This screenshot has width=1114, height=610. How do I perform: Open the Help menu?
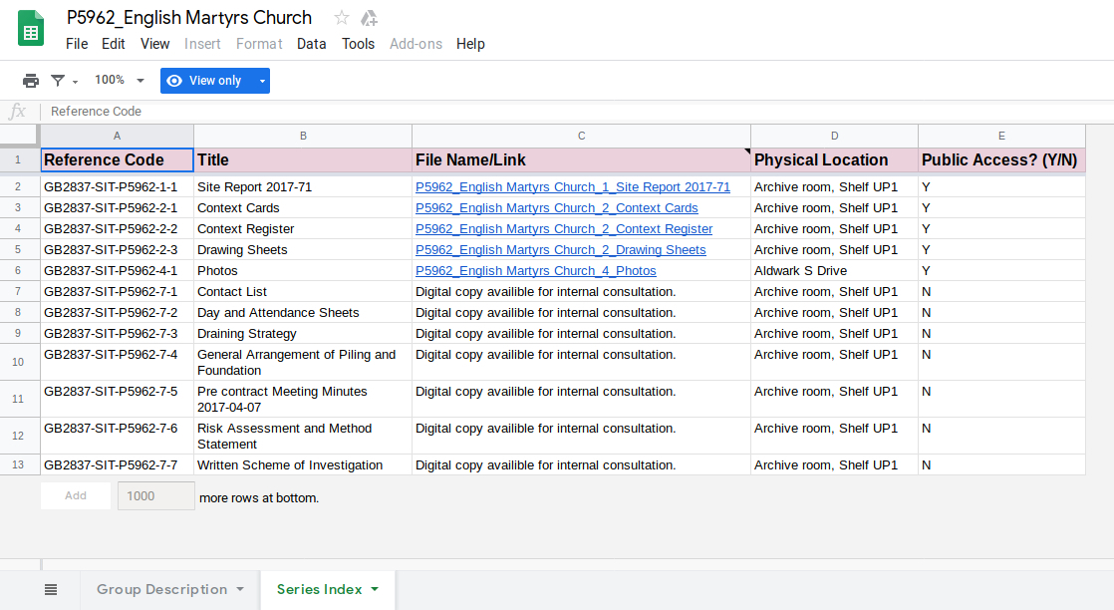pos(470,44)
